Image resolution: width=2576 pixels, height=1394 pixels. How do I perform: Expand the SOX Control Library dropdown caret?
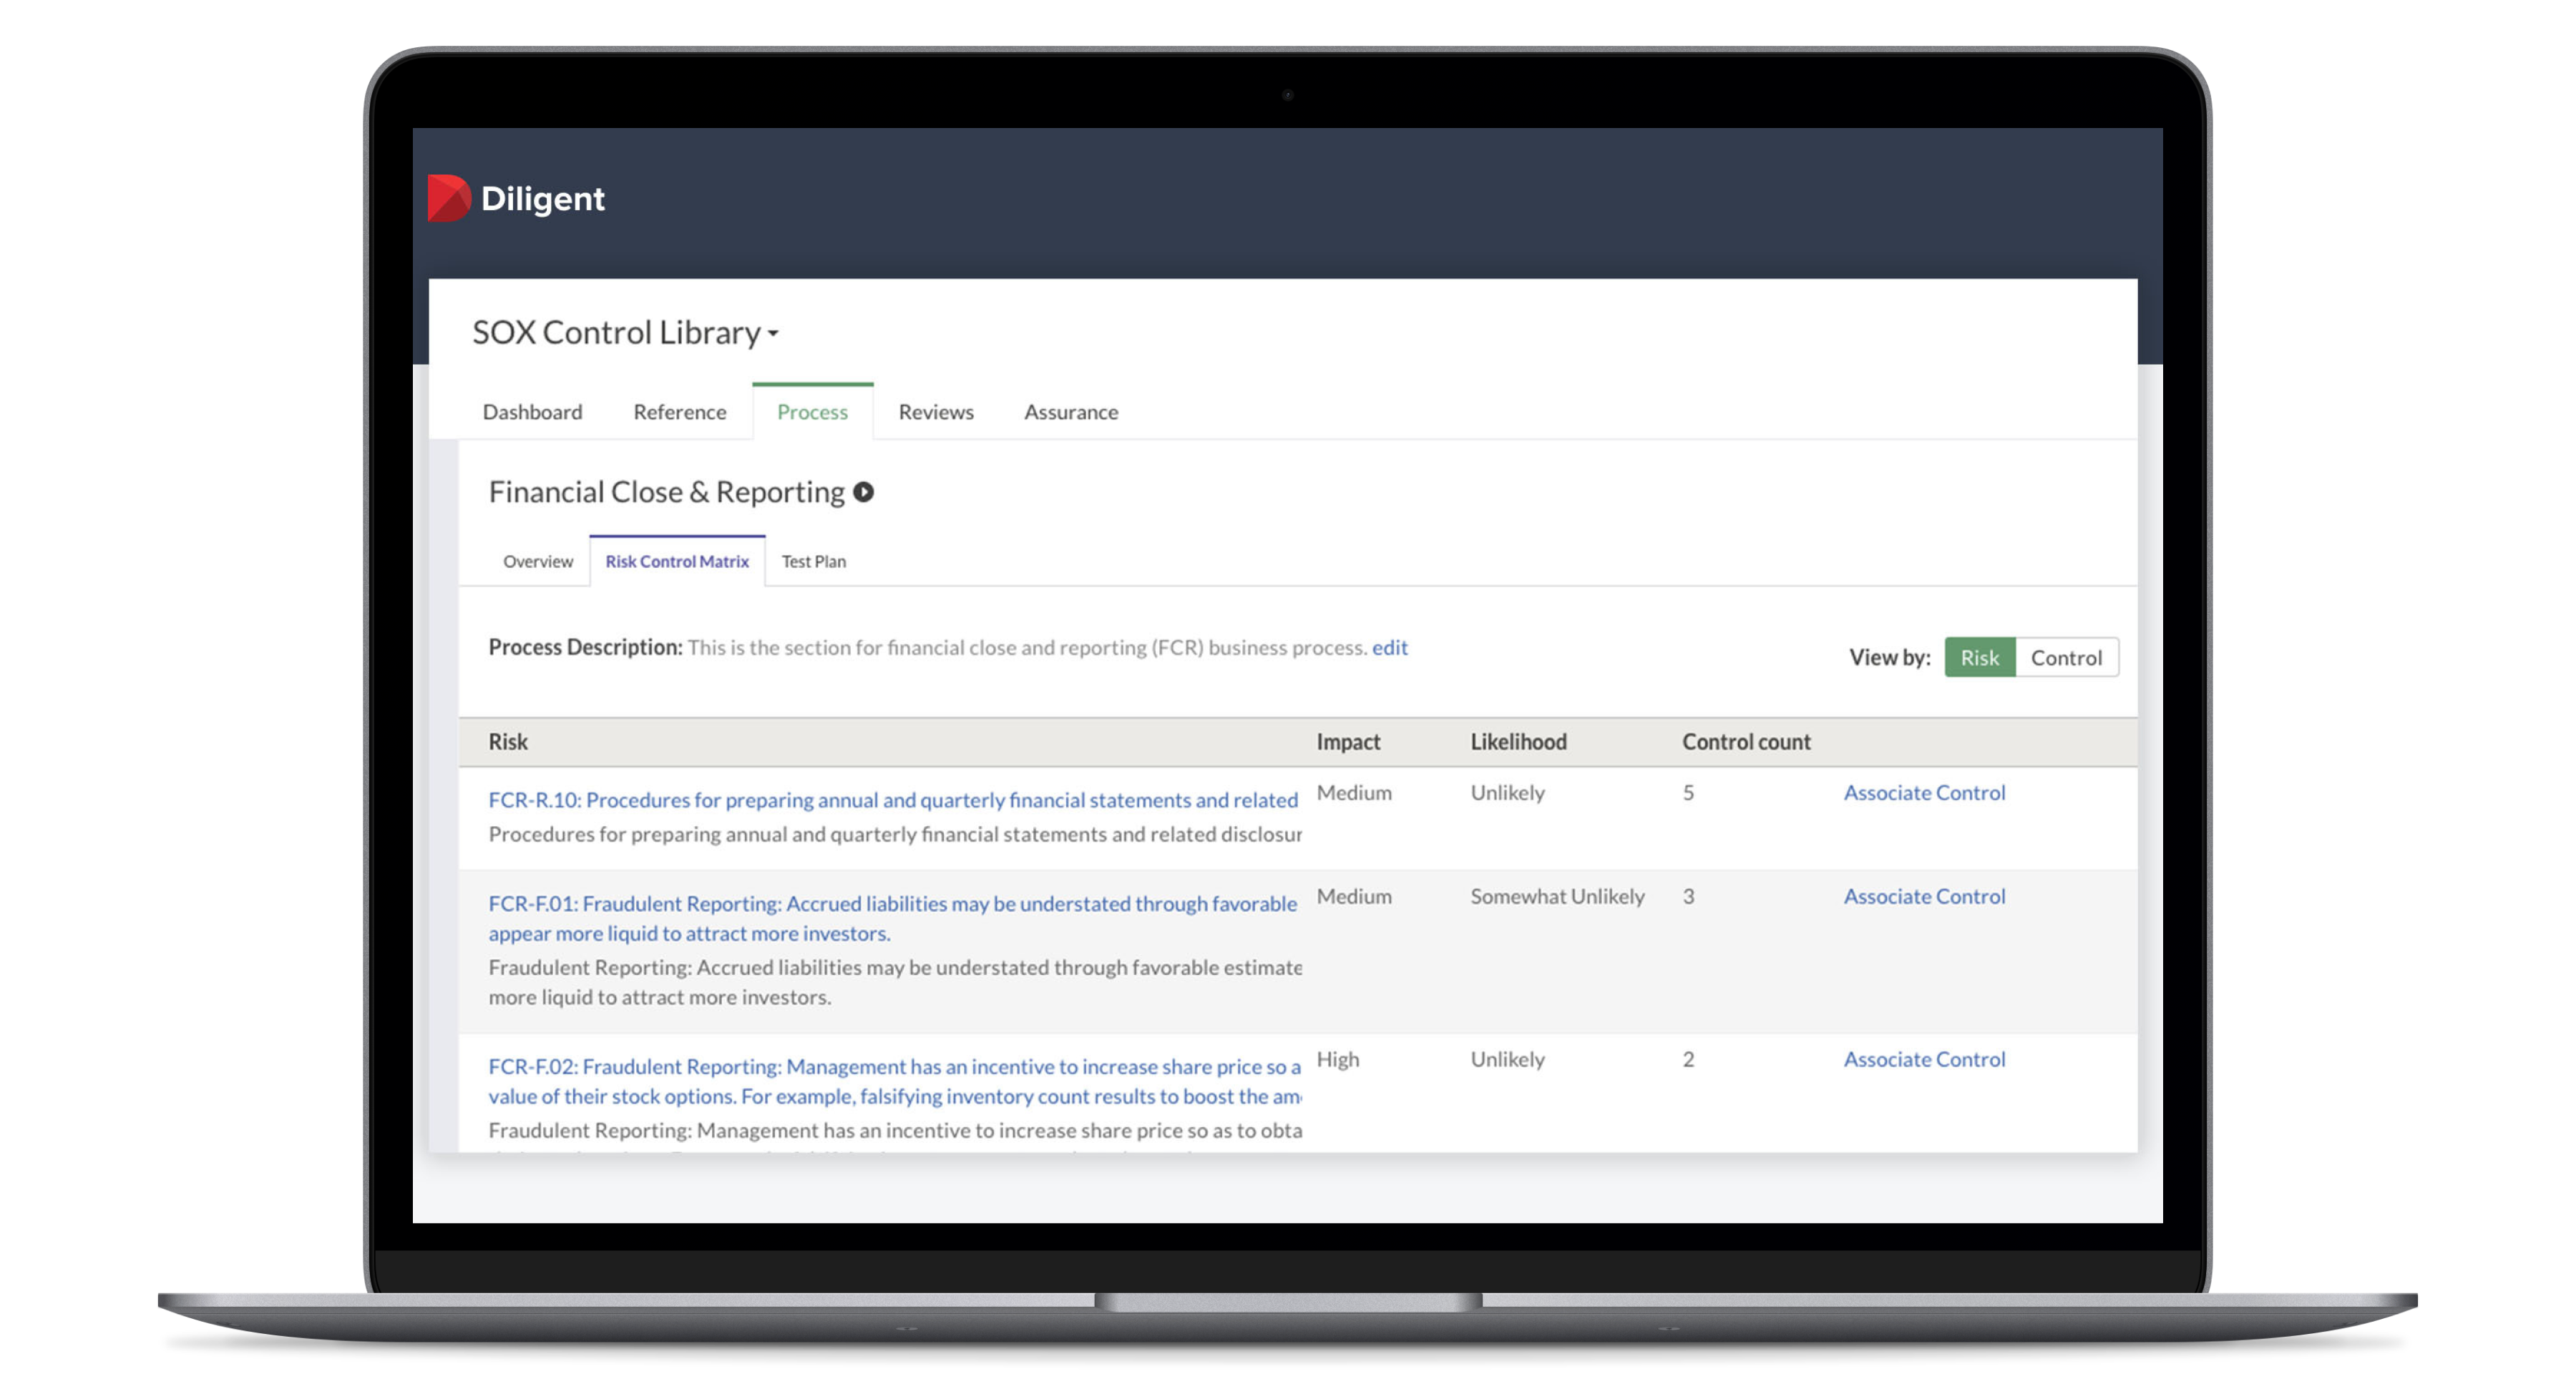773,334
